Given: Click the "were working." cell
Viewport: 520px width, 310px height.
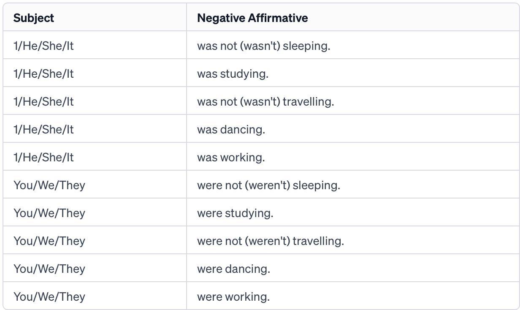Looking at the screenshot, I should click(233, 296).
